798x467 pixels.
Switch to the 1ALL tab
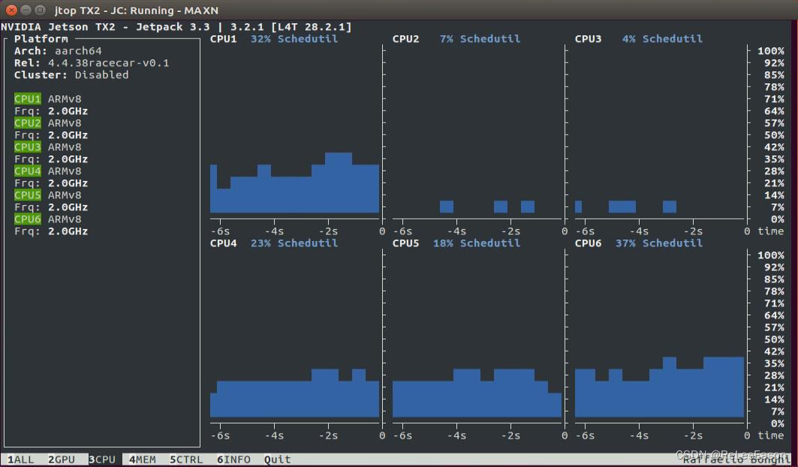pos(20,459)
